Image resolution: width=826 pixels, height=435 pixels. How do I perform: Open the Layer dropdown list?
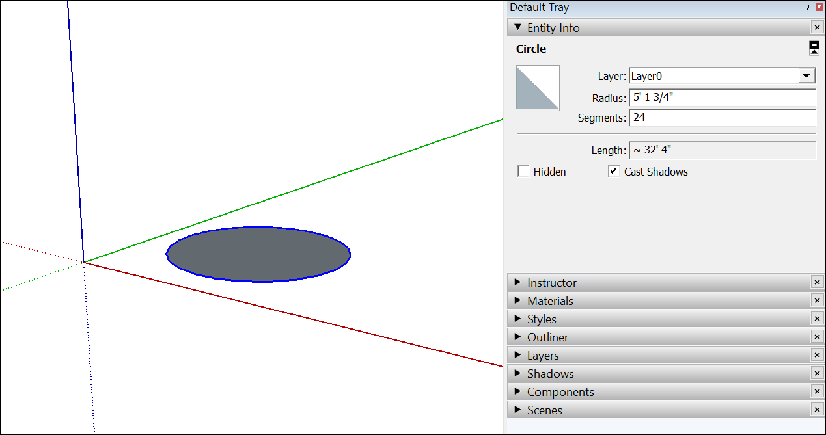(x=806, y=76)
